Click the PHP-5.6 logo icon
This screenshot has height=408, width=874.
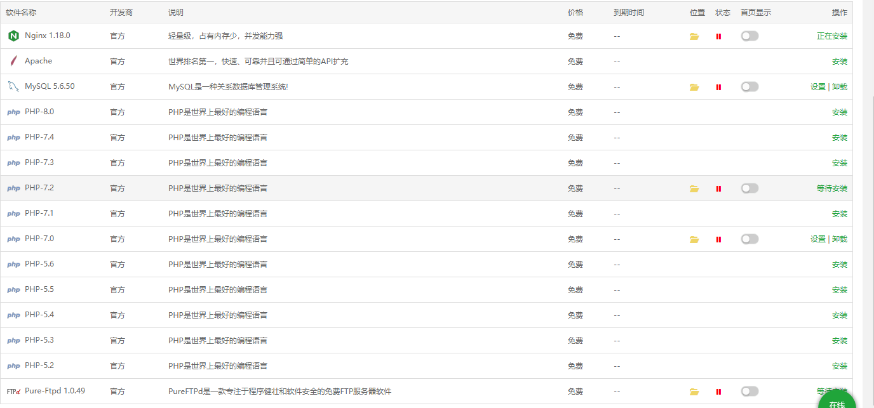[13, 265]
